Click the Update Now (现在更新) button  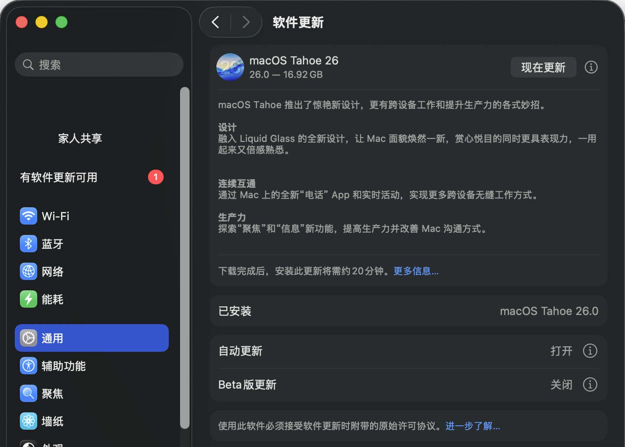pyautogui.click(x=543, y=68)
